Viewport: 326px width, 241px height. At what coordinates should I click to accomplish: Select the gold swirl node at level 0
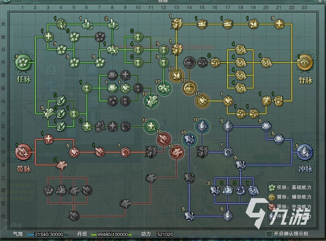(x=215, y=62)
